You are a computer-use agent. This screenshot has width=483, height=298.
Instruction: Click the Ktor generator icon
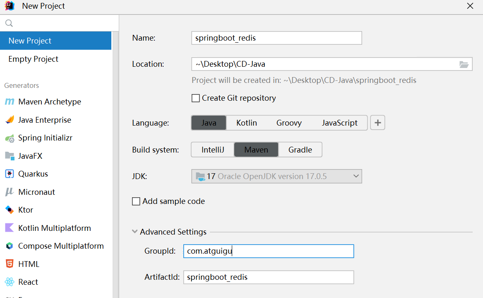tap(10, 210)
